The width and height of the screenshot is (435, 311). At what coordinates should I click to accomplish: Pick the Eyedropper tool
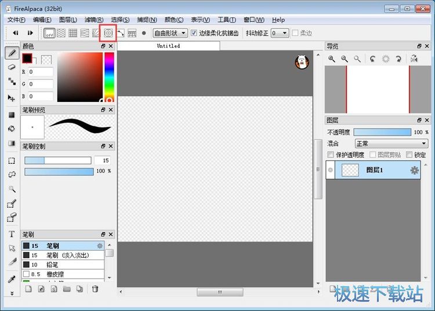12,279
